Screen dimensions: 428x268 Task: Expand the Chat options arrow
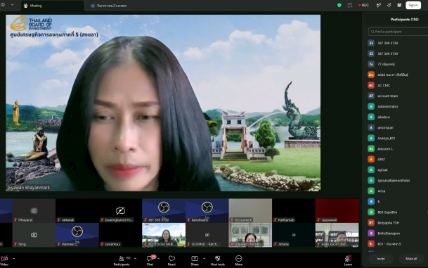tap(159, 258)
